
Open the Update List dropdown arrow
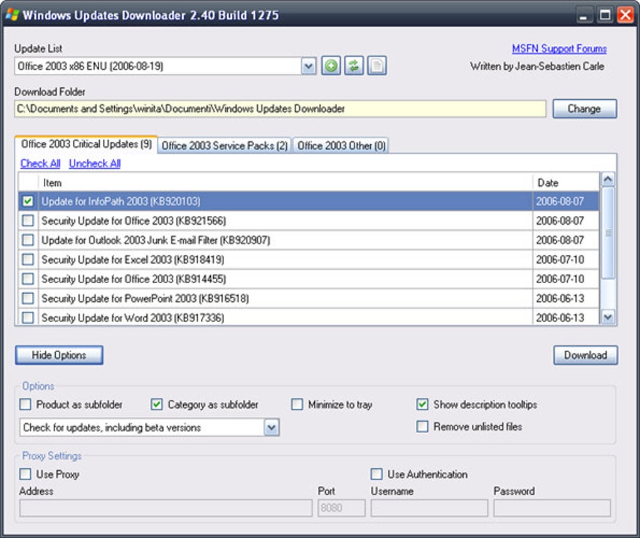pos(309,66)
